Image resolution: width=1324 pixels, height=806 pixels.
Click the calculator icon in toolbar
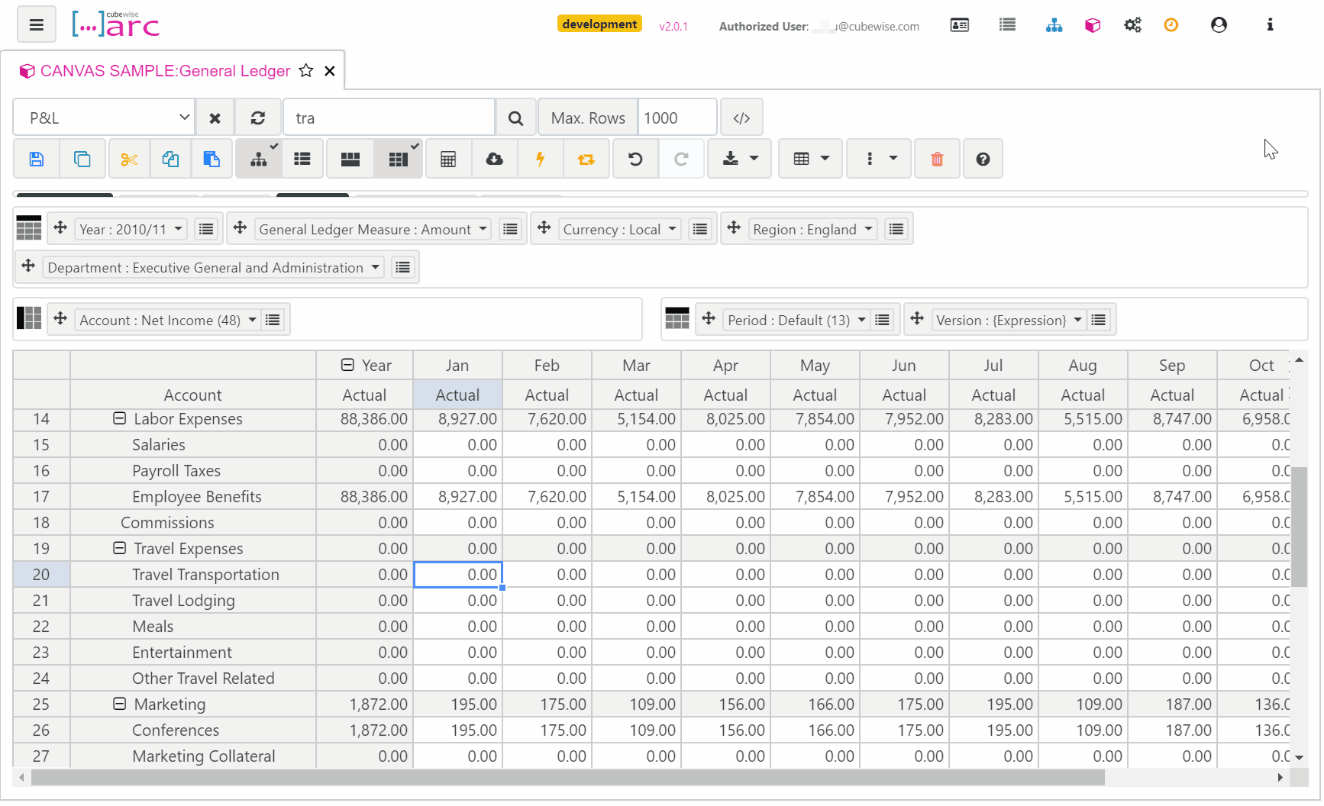pos(448,159)
